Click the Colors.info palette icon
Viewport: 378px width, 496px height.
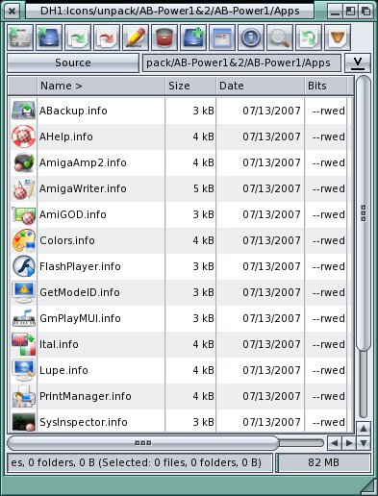pyautogui.click(x=23, y=240)
